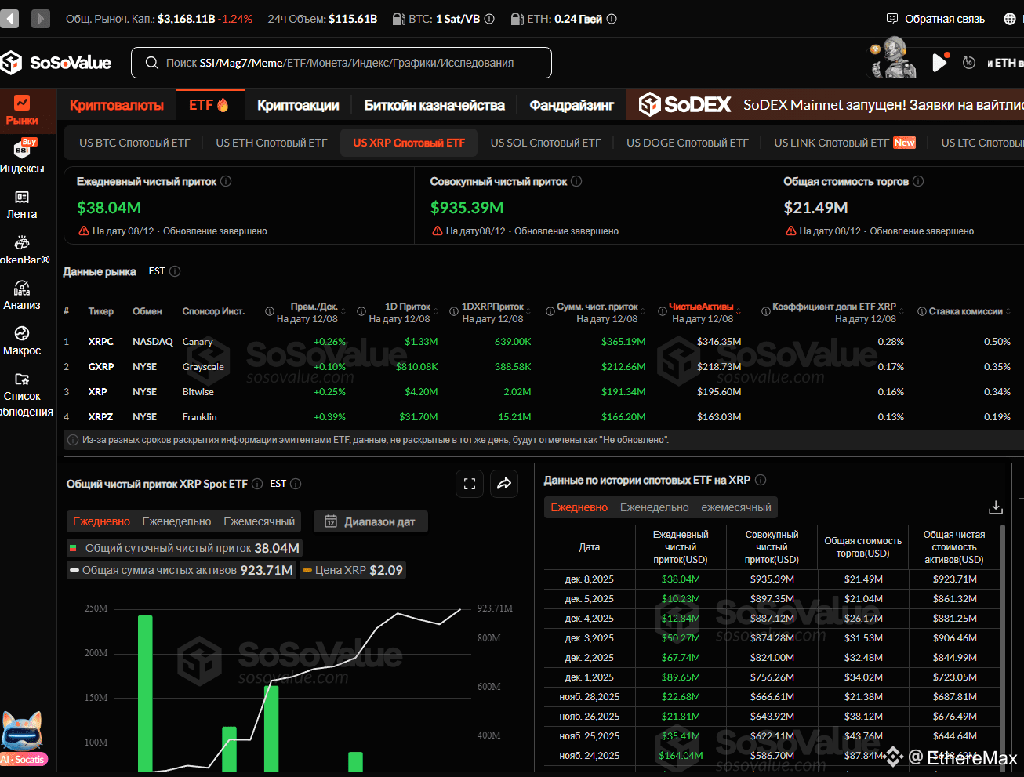The height and width of the screenshot is (777, 1024).
Task: Open the language globe icon
Action: 1010,19
